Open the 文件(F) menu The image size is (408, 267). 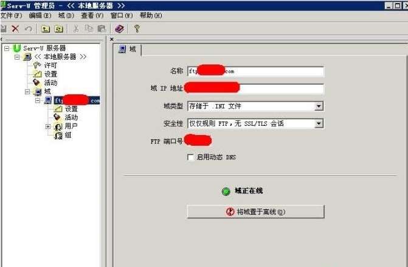tap(11, 15)
